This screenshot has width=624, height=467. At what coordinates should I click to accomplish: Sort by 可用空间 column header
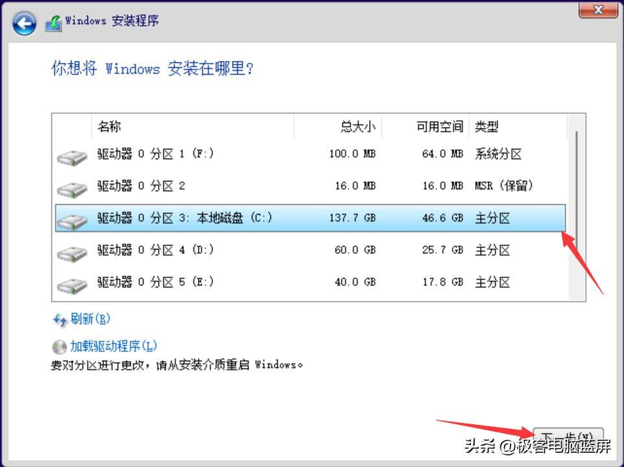426,126
